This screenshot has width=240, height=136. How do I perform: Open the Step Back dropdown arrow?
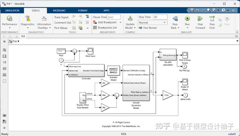(x=179, y=28)
